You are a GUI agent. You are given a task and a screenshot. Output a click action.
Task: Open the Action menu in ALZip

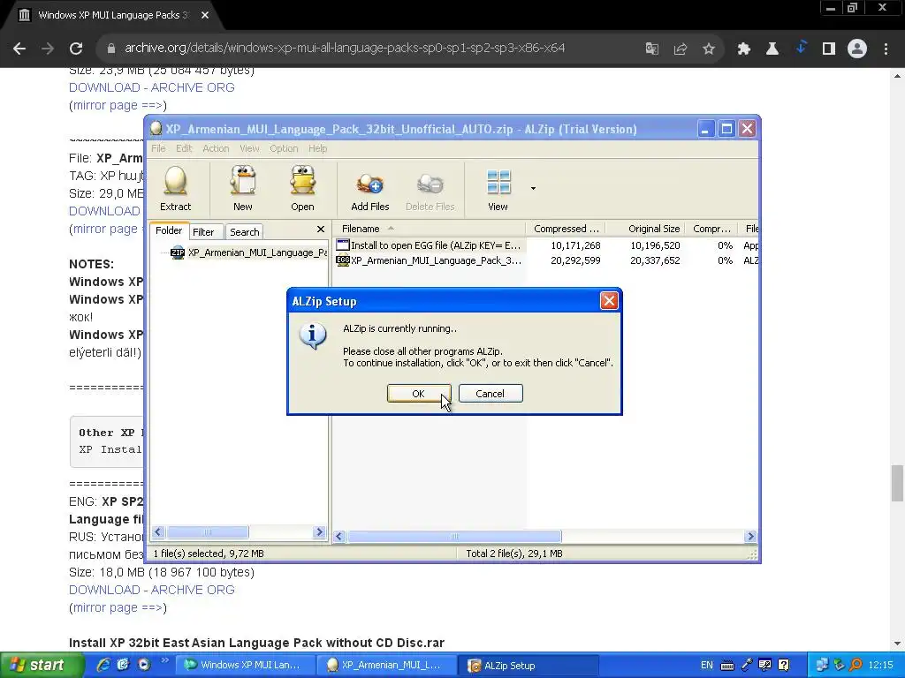(216, 148)
